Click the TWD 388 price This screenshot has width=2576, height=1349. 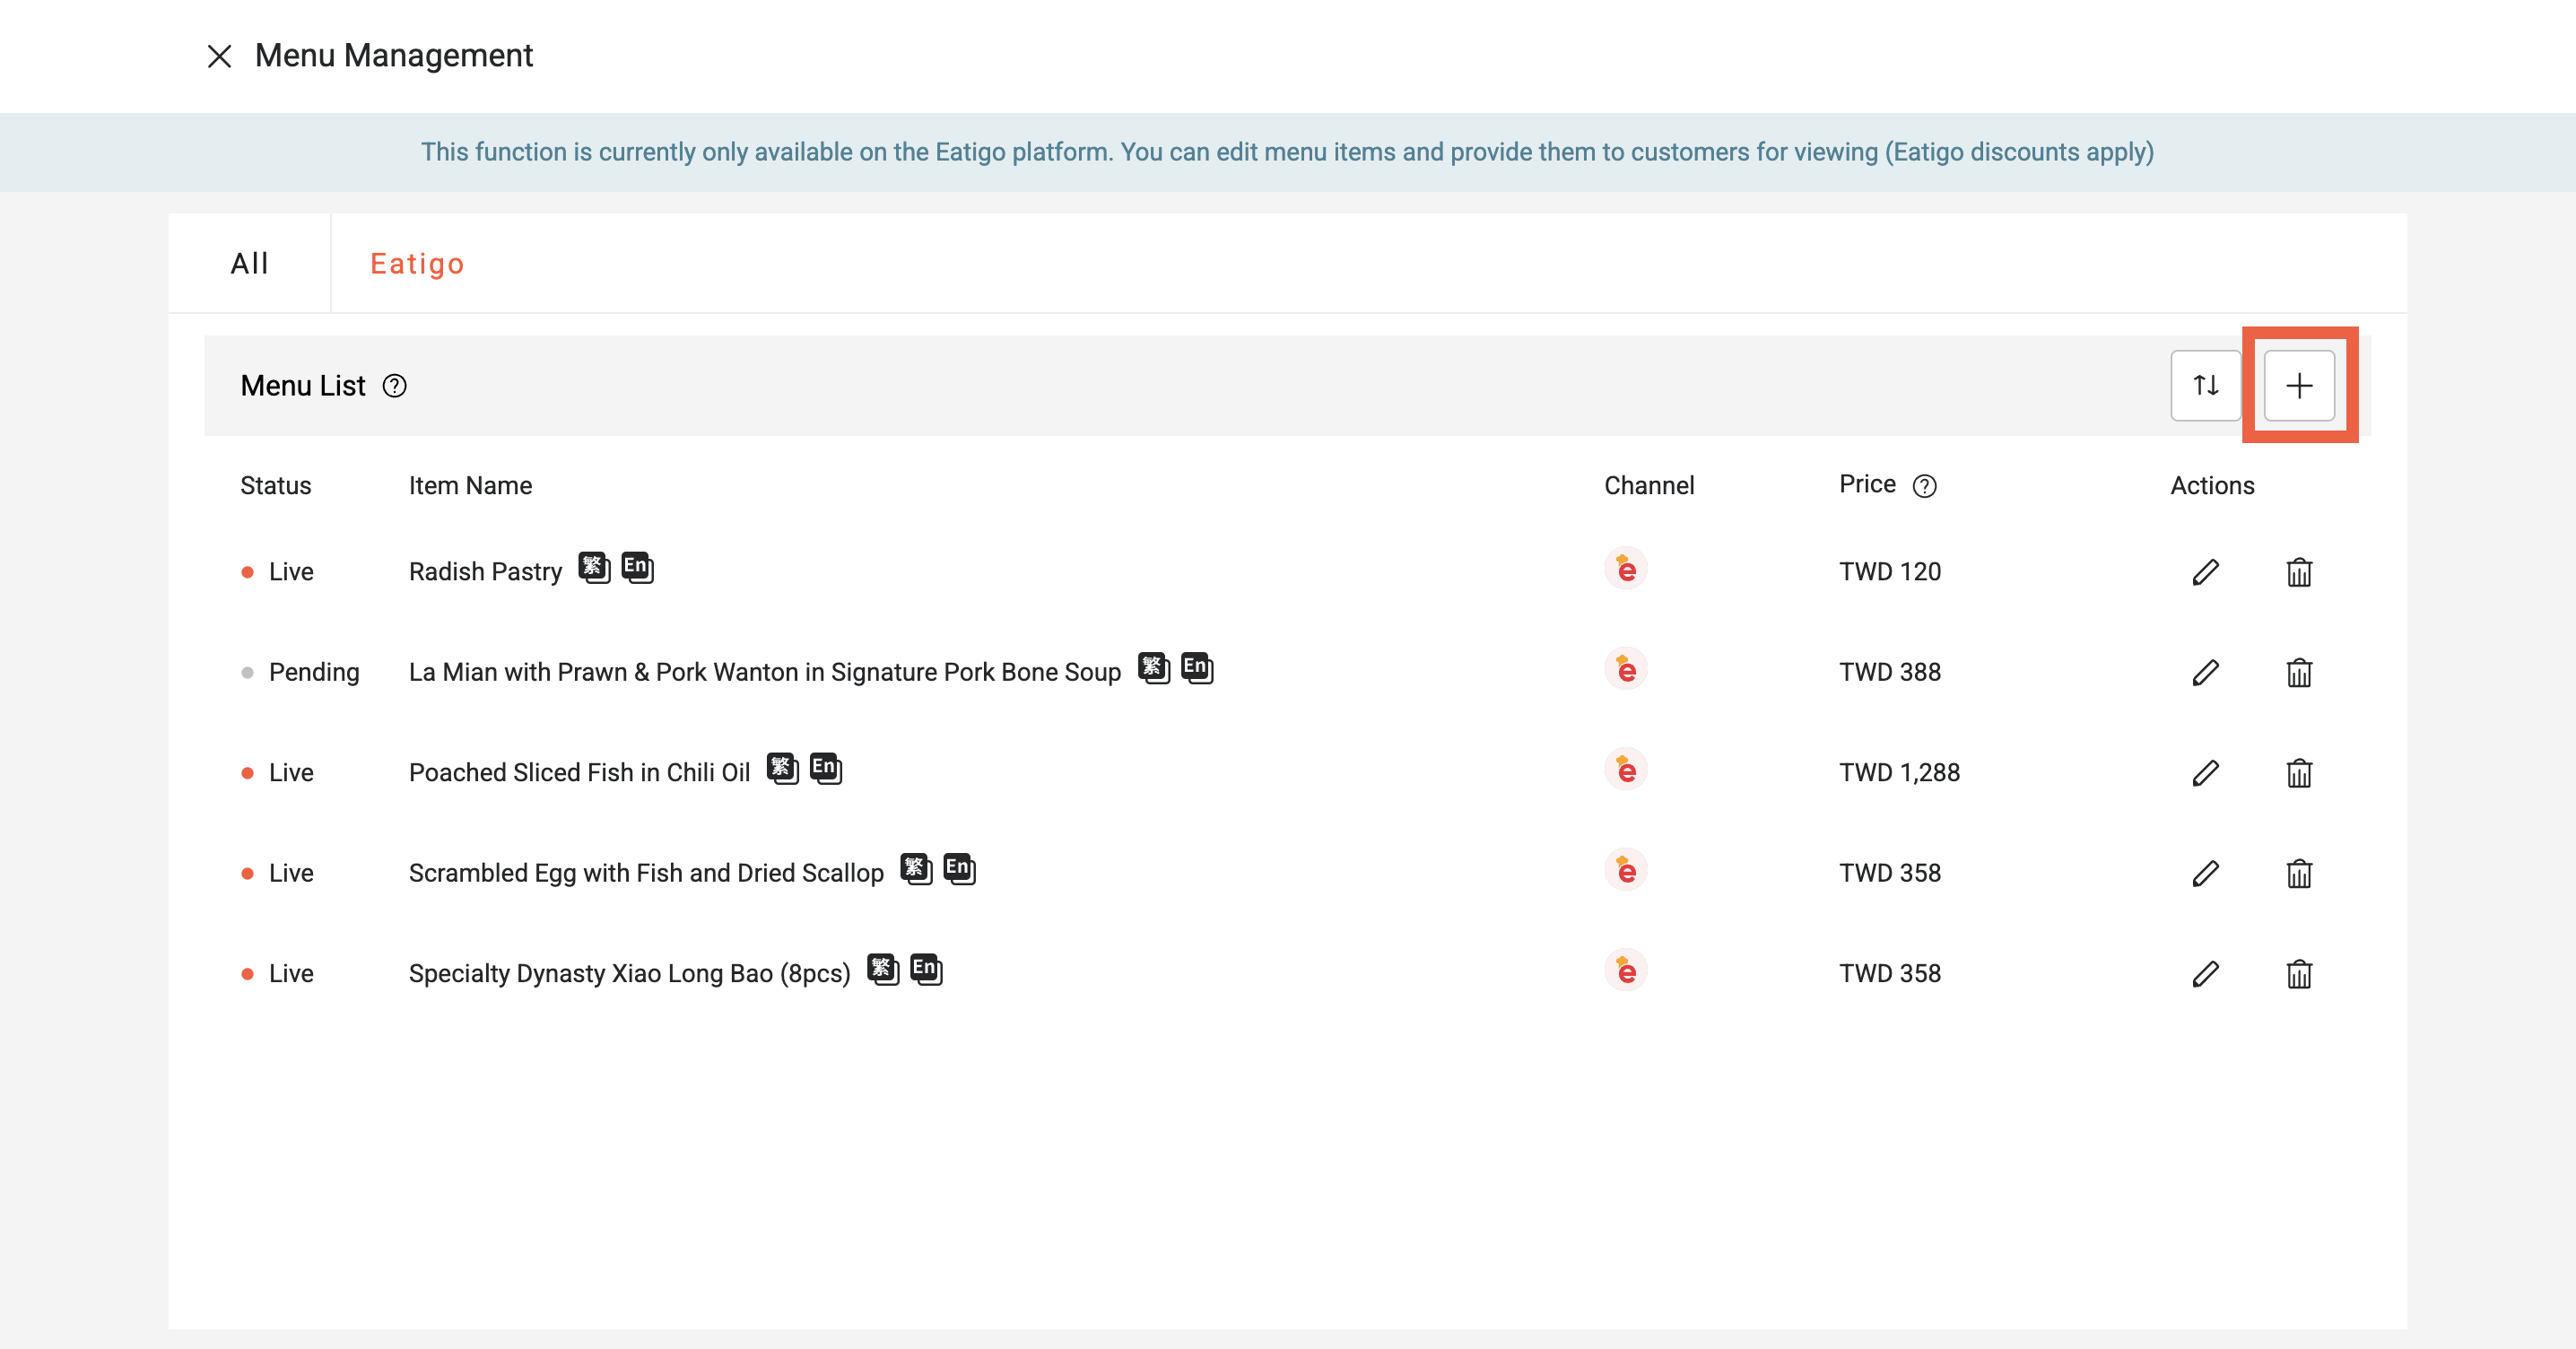pos(1890,672)
